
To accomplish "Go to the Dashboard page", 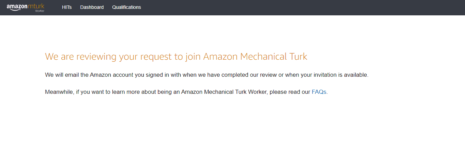I will coord(92,7).
